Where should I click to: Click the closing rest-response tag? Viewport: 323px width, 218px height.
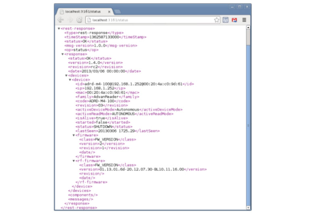79,208
